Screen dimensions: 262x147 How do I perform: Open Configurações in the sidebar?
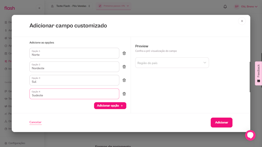click(15, 143)
